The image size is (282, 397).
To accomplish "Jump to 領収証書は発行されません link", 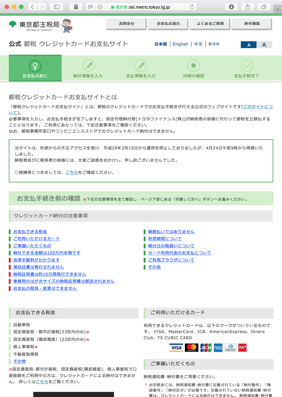I will (x=38, y=267).
